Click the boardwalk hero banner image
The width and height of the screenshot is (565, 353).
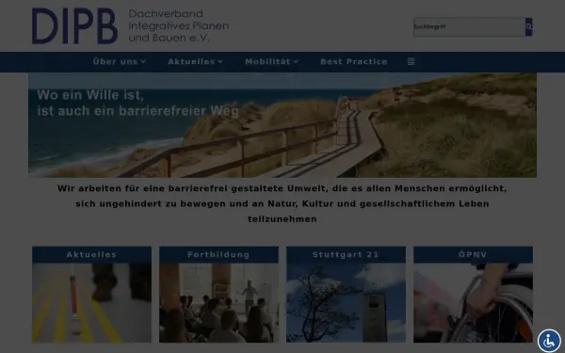[x=282, y=125]
